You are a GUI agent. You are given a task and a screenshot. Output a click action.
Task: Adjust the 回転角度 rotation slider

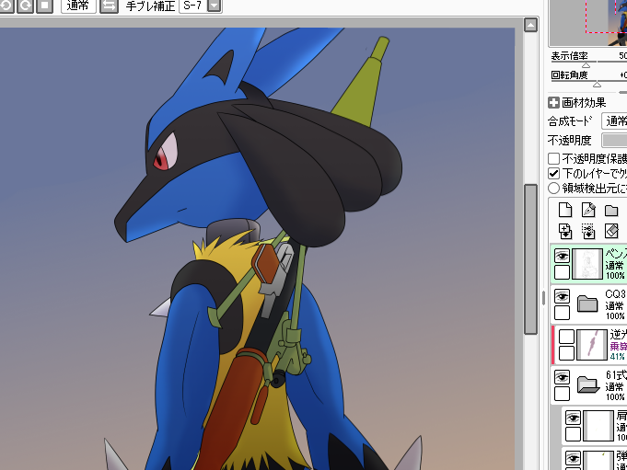coord(597,84)
